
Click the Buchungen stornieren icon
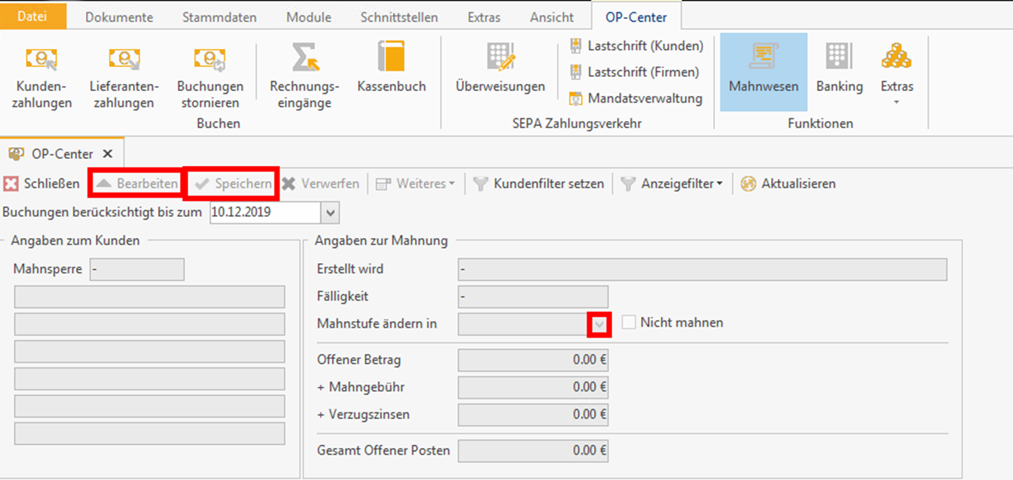point(210,59)
